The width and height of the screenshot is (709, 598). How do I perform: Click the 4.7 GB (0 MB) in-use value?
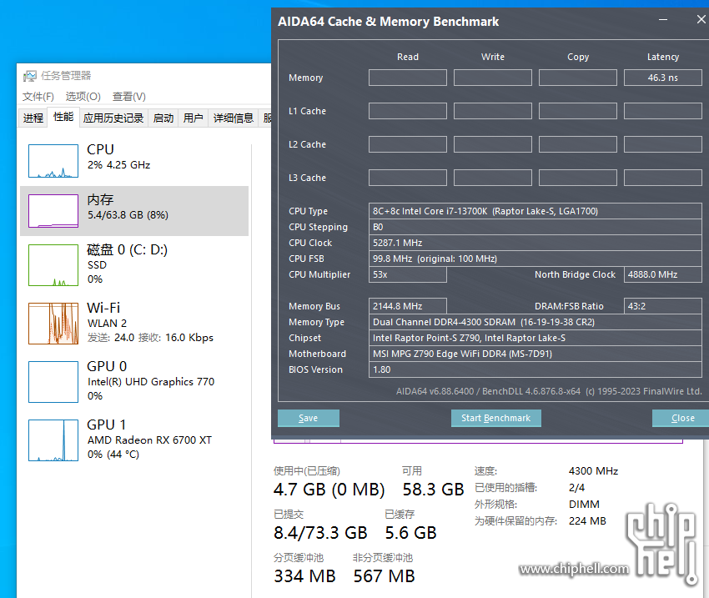point(329,490)
